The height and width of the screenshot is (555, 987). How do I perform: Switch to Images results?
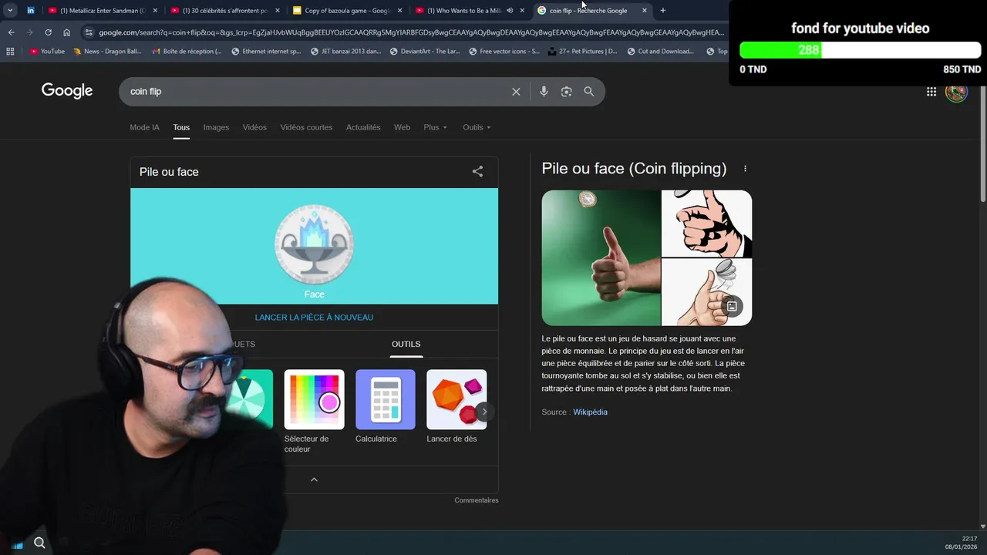pos(216,127)
